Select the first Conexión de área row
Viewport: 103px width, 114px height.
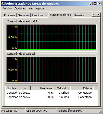click(x=51, y=93)
